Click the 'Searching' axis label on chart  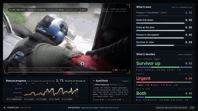(19, 97)
